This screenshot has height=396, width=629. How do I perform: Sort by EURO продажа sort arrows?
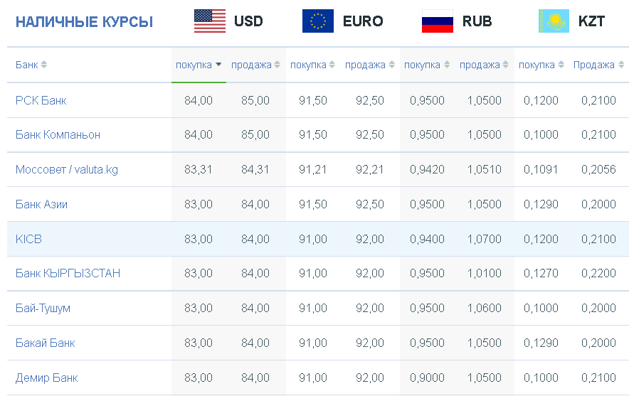click(x=391, y=65)
